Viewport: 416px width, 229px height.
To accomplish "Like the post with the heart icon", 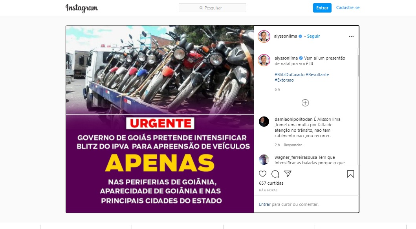I will [262, 174].
